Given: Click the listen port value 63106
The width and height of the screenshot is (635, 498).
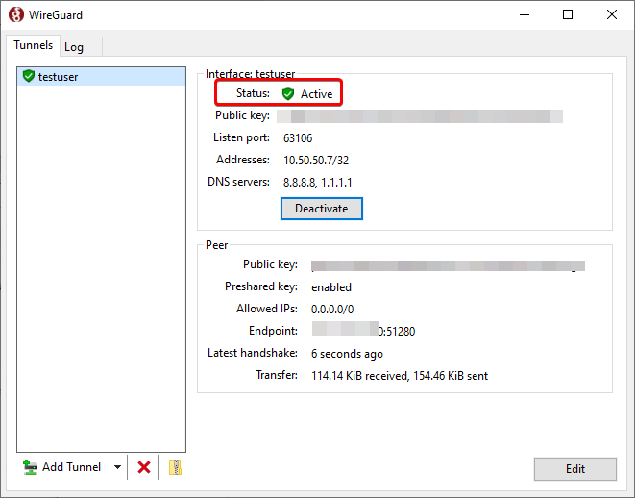Looking at the screenshot, I should 297,137.
